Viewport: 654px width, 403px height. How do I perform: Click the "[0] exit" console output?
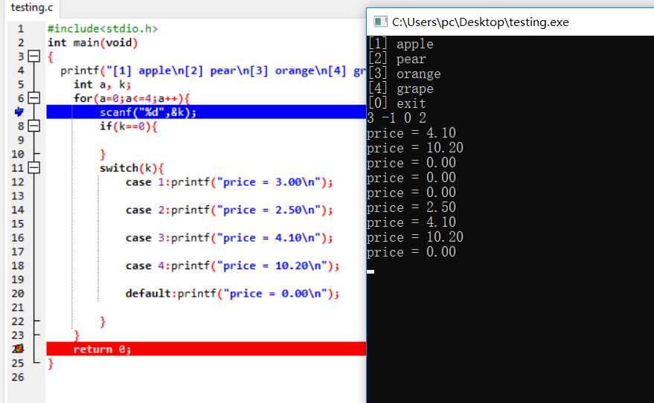tap(397, 103)
